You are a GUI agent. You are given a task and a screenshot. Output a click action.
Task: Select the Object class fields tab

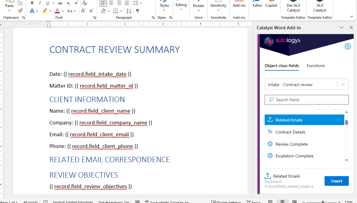(x=282, y=66)
